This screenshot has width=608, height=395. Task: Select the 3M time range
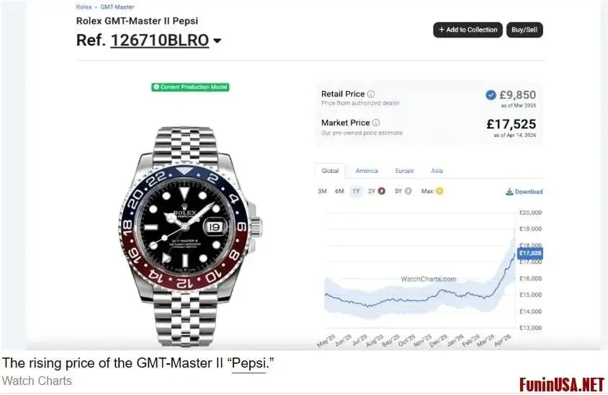(x=322, y=191)
